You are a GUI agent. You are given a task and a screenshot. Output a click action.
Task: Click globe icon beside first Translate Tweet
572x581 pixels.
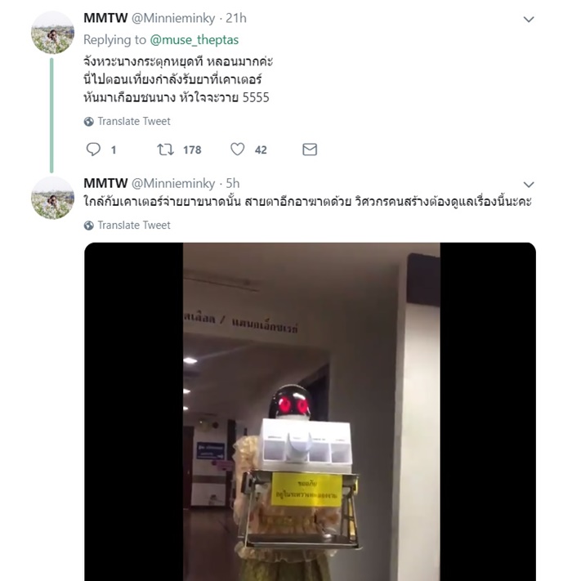point(88,122)
